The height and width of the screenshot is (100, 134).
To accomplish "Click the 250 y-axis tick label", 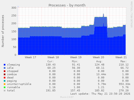I will tap(14, 16).
